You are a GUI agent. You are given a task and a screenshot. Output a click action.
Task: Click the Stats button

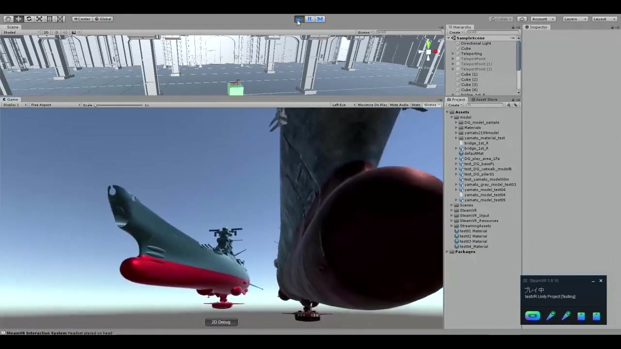pos(416,105)
